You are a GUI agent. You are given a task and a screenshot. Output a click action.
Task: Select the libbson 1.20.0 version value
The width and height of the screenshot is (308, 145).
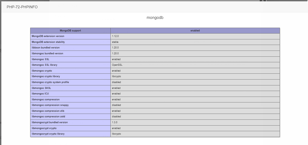click(x=195, y=48)
